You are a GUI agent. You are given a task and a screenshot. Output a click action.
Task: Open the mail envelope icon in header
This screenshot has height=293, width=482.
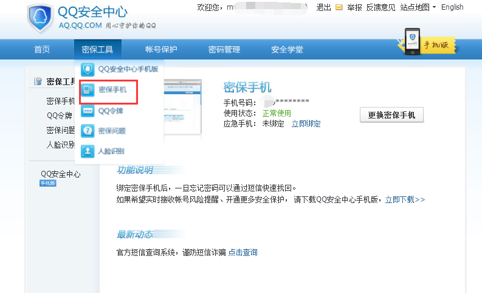click(x=339, y=7)
